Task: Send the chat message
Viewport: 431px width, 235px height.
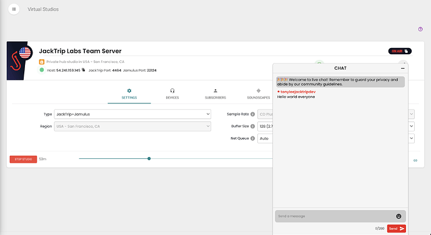Action: tap(397, 228)
